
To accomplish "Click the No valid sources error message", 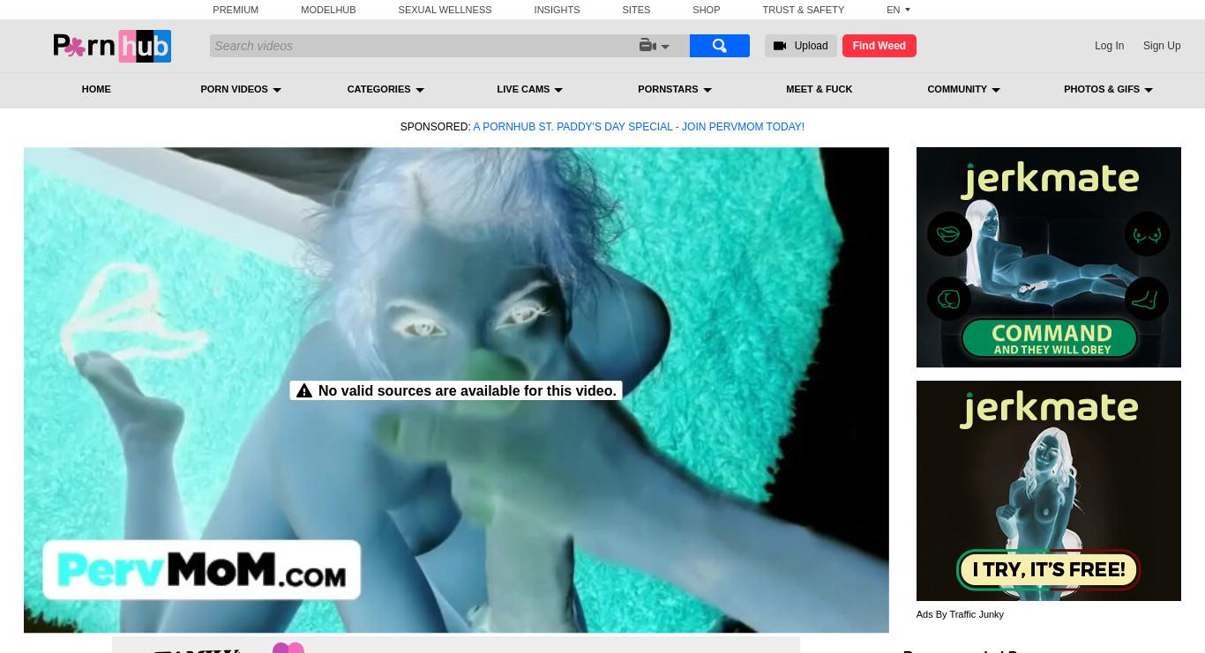I will pos(456,390).
